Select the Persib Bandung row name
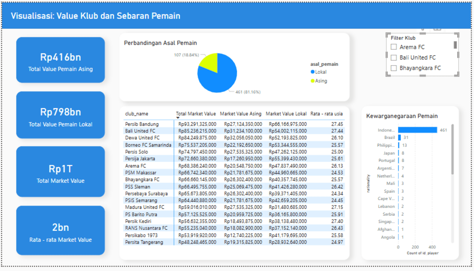Viewport: 474px width, 271px height. point(142,124)
